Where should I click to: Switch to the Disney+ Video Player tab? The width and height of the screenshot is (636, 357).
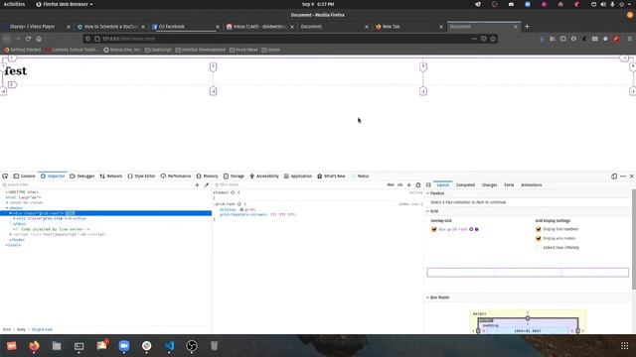(x=37, y=27)
